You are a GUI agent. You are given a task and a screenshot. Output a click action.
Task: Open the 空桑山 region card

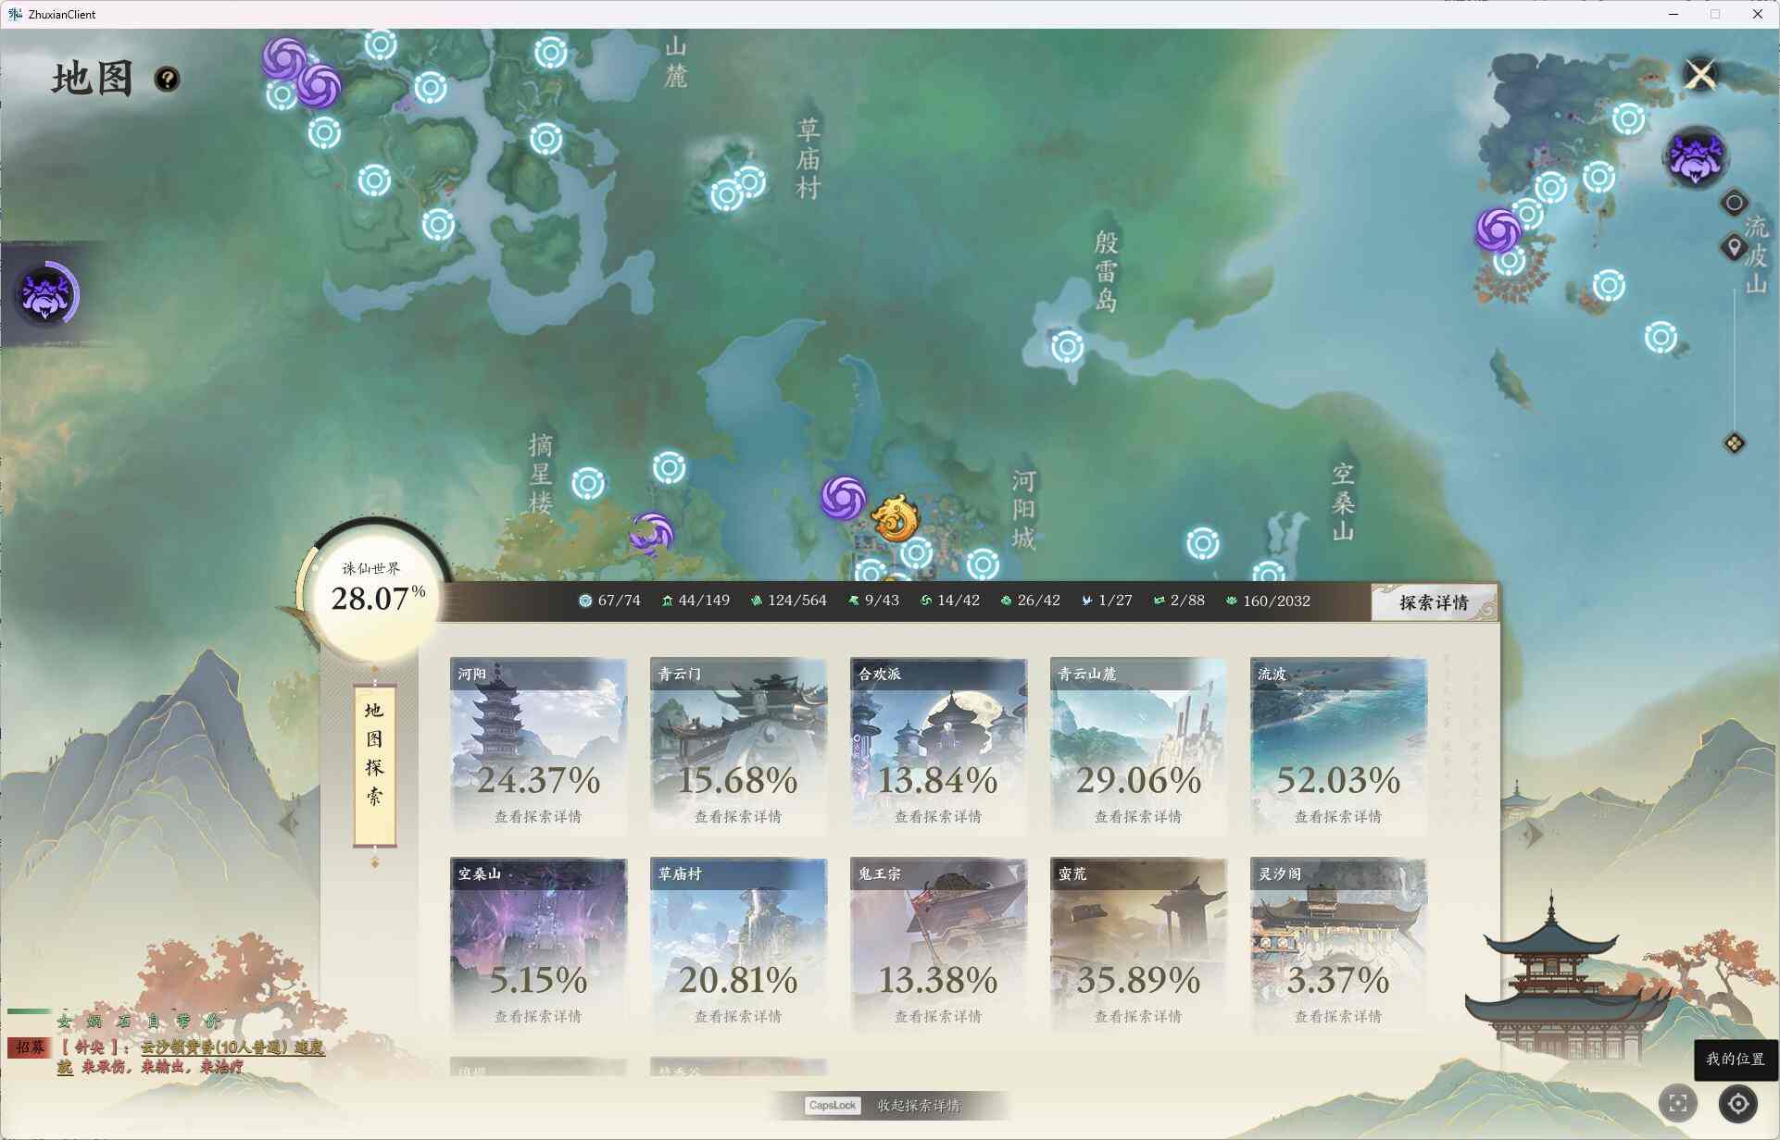pyautogui.click(x=538, y=946)
